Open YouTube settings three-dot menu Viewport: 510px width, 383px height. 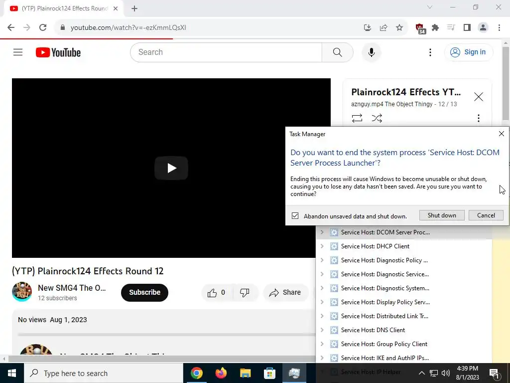[430, 52]
